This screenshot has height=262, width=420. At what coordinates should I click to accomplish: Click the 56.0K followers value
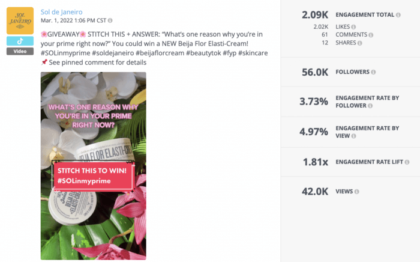pos(314,72)
